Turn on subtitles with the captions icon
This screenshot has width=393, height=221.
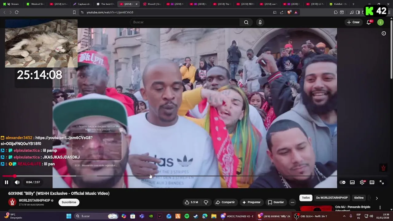(x=352, y=182)
